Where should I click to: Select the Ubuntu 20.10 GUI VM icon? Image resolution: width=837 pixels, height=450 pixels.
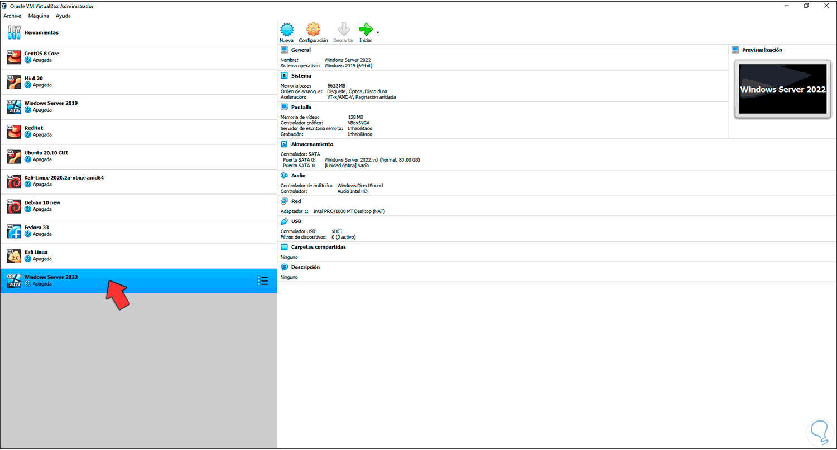point(14,156)
